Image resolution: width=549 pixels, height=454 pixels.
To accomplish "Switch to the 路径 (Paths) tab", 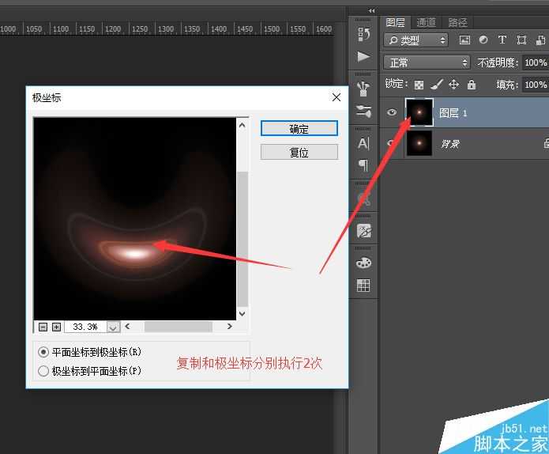I will [457, 22].
